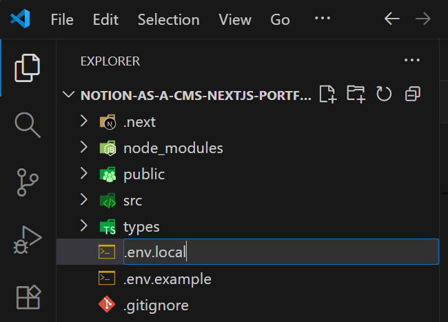This screenshot has width=448, height=322.
Task: Open the File menu
Action: pyautogui.click(x=62, y=19)
